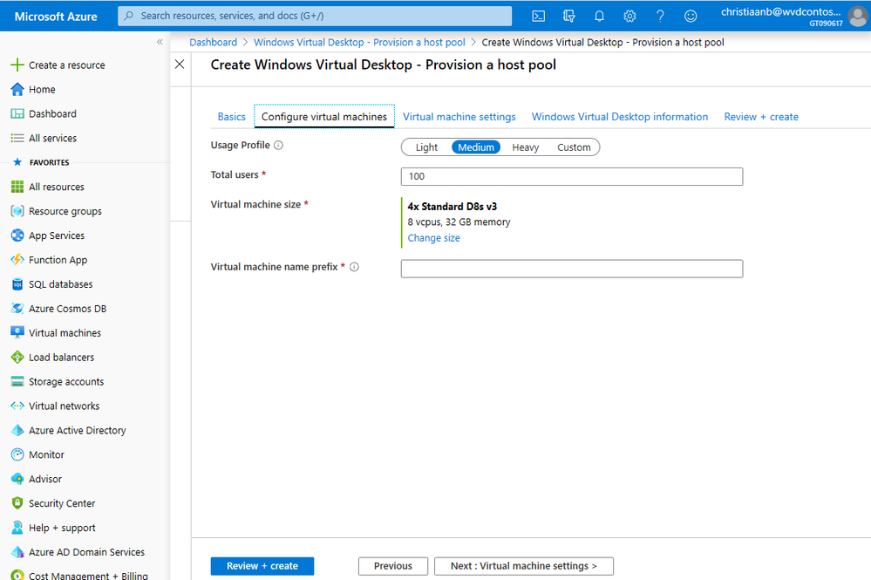
Task: Select the Custom usage profile
Action: pyautogui.click(x=574, y=147)
